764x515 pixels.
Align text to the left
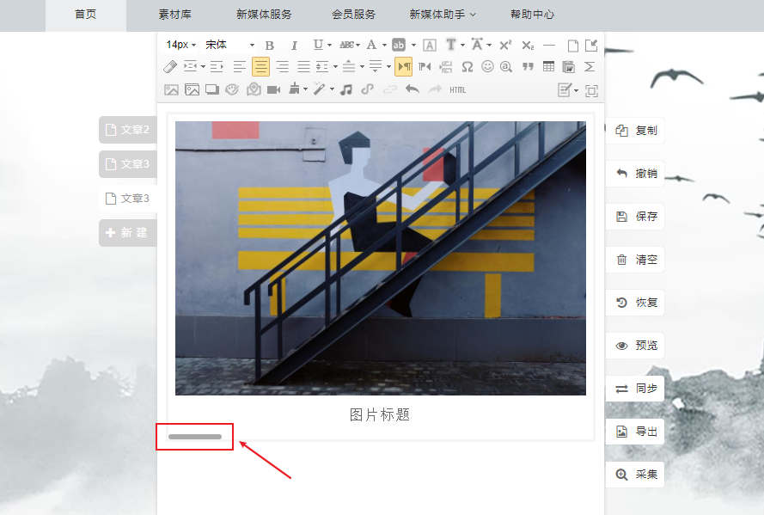(239, 67)
